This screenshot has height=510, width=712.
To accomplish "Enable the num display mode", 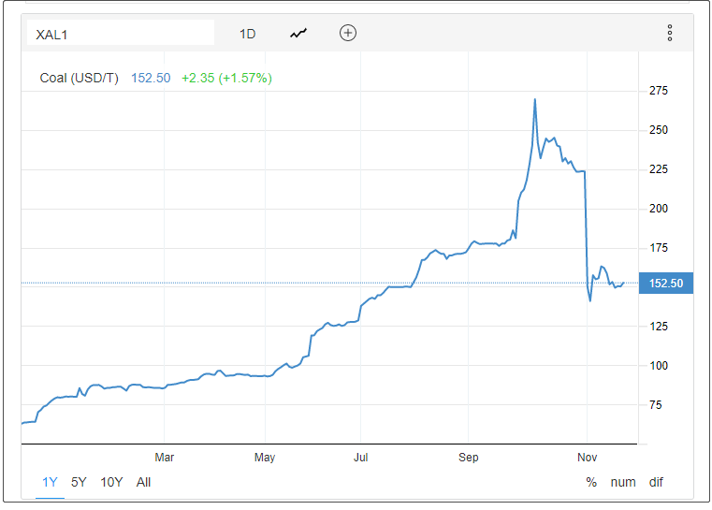I will pyautogui.click(x=623, y=482).
